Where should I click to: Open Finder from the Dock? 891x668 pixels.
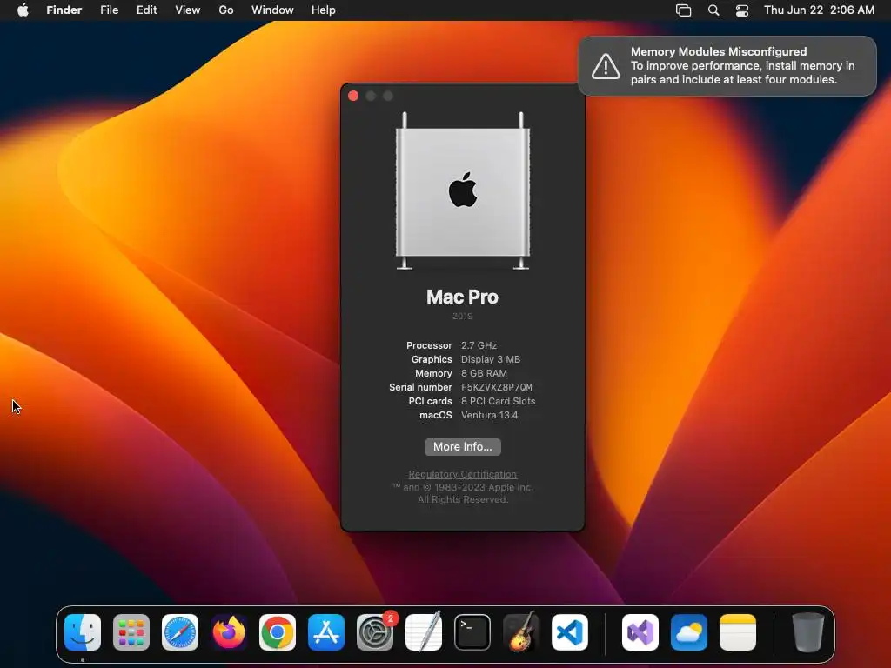click(83, 632)
